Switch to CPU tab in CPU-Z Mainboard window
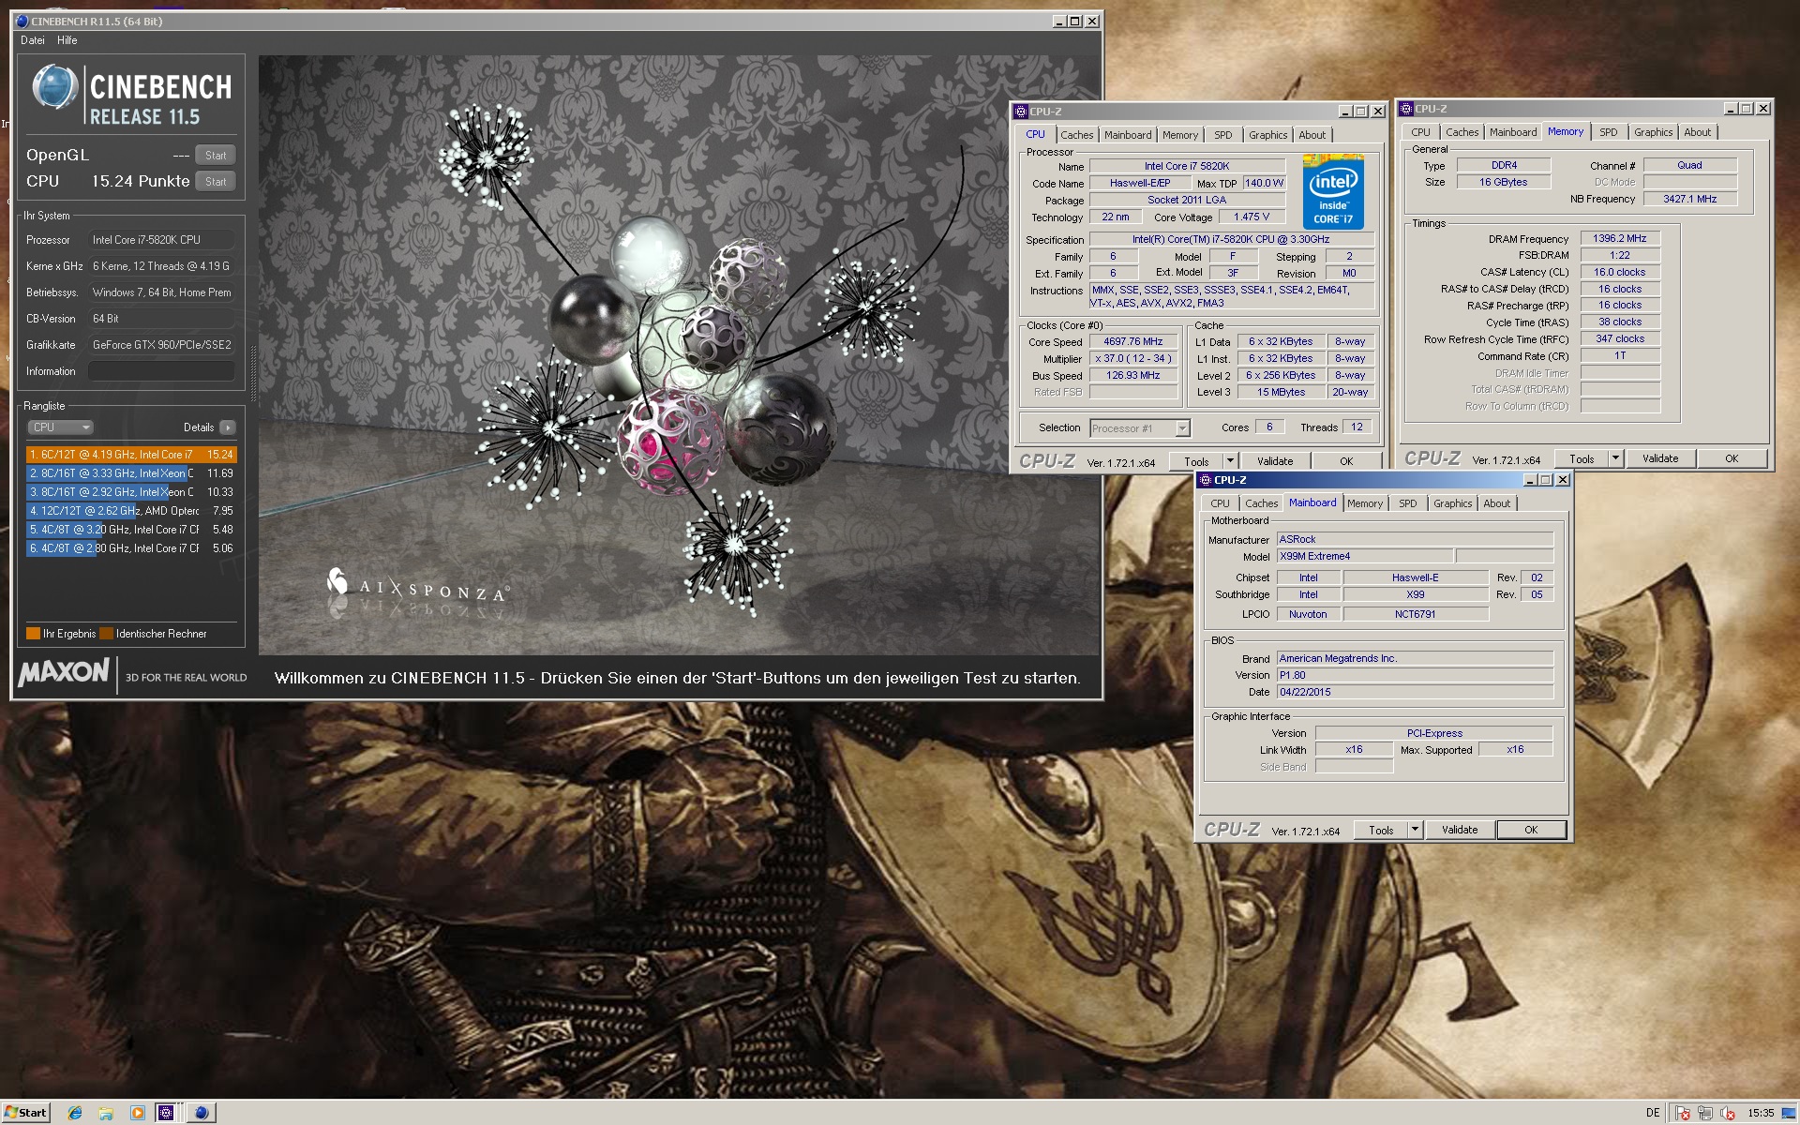 (x=1220, y=503)
